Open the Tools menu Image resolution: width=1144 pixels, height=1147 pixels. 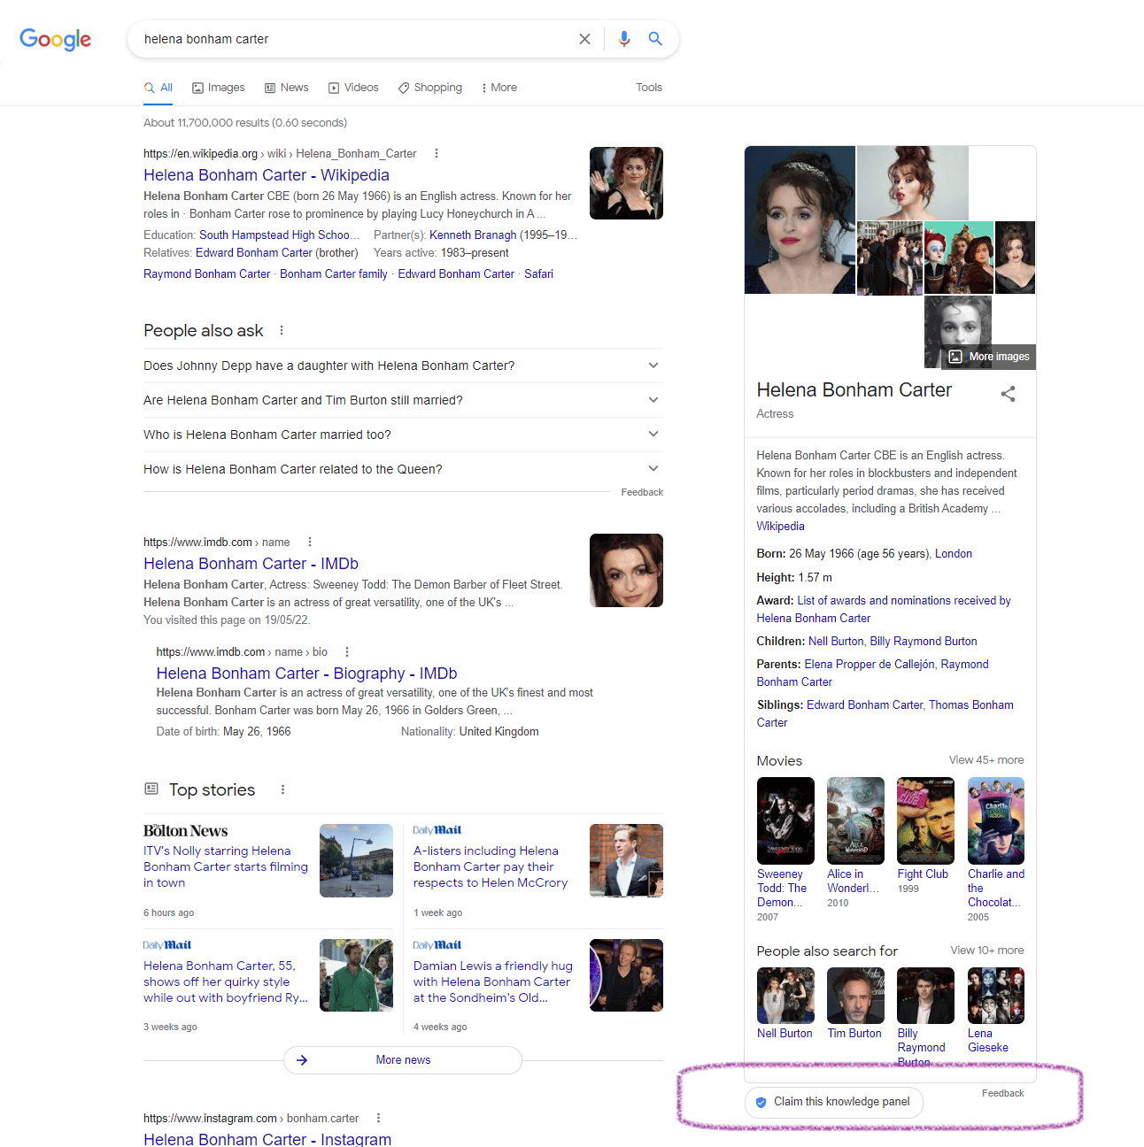(649, 88)
